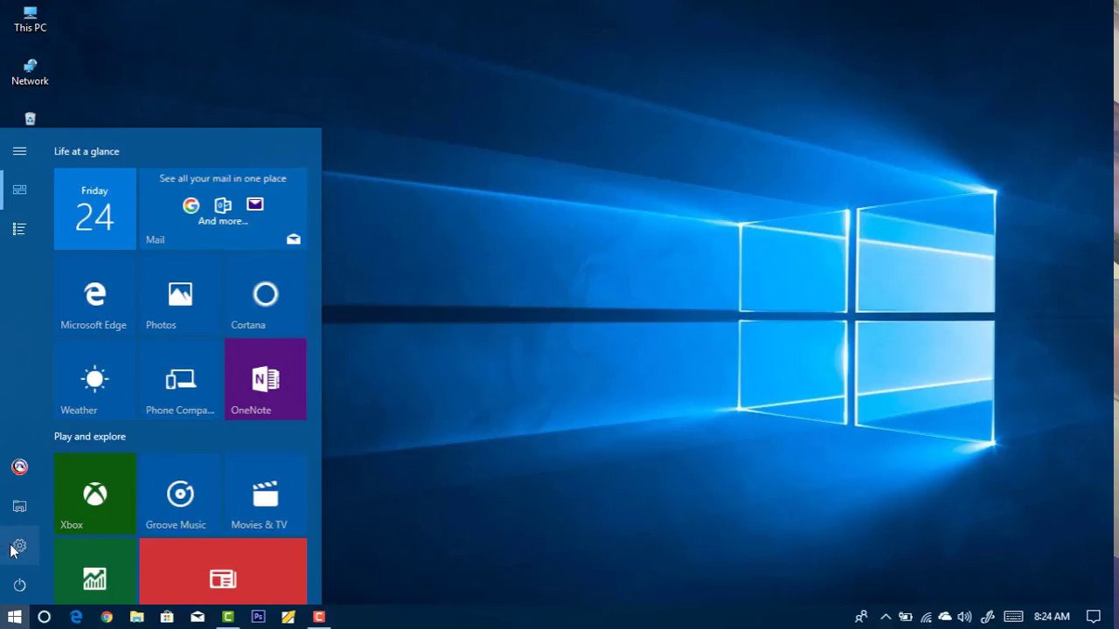
Task: Click the Windows Start button
Action: tap(14, 617)
